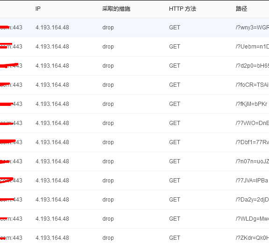Click IP 4.193.164.48 in the /?wny3 row
Image resolution: width=269 pixels, height=244 pixels.
[x=52, y=28]
